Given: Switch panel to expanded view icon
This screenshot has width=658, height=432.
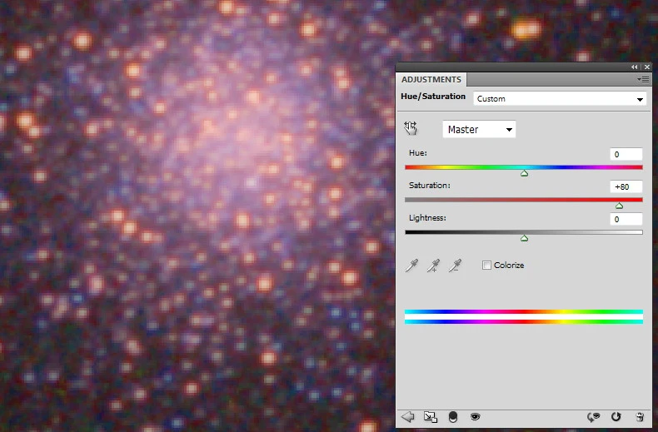Looking at the screenshot, I should click(x=430, y=417).
